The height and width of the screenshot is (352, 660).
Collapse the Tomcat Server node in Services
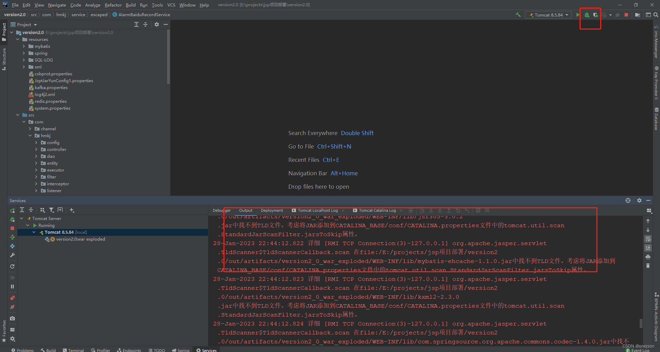21,218
